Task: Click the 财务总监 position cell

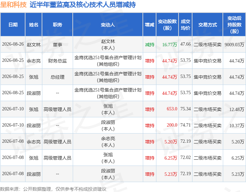Action: tap(58, 61)
